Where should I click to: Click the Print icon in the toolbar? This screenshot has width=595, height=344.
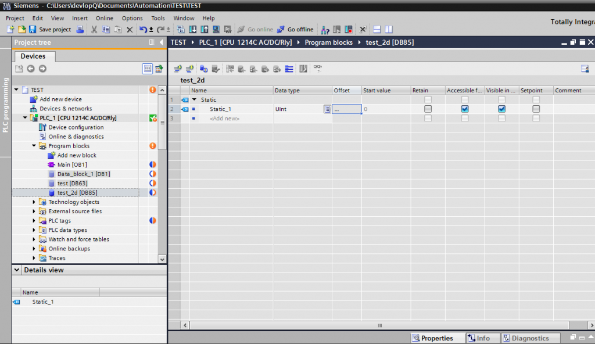click(x=80, y=29)
